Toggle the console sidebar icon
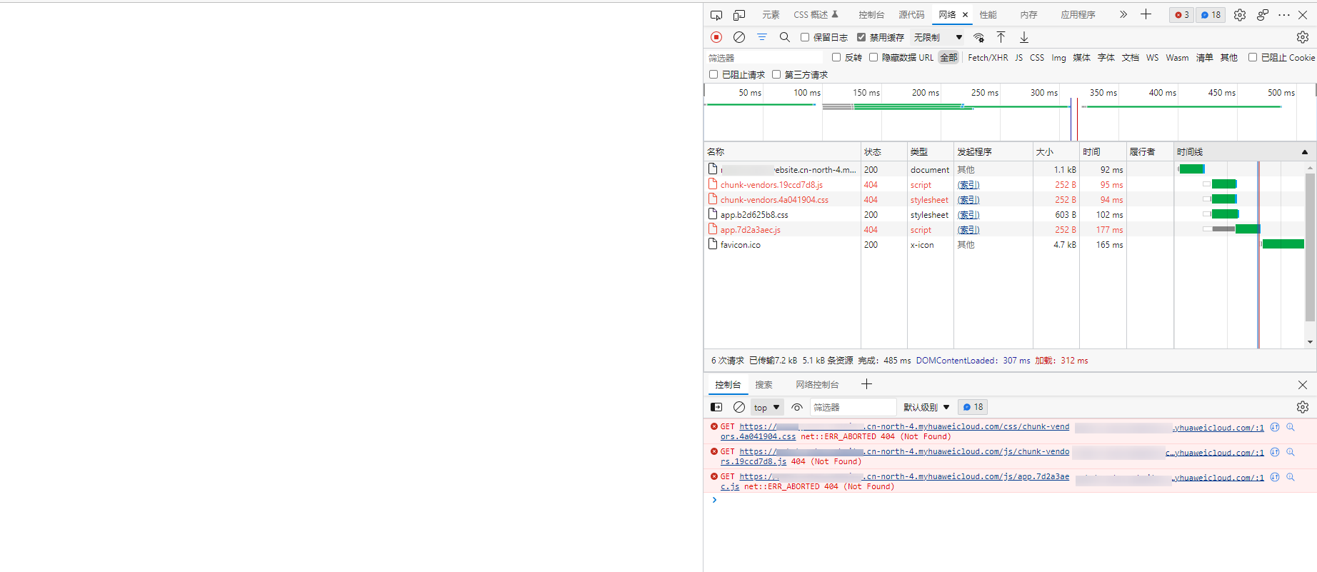Image resolution: width=1317 pixels, height=572 pixels. point(716,407)
